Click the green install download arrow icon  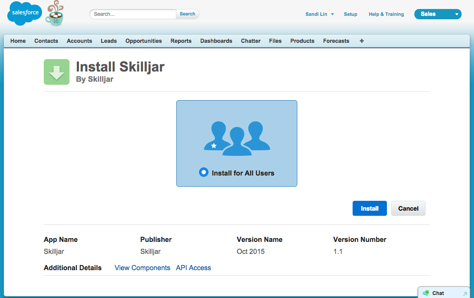(x=57, y=72)
